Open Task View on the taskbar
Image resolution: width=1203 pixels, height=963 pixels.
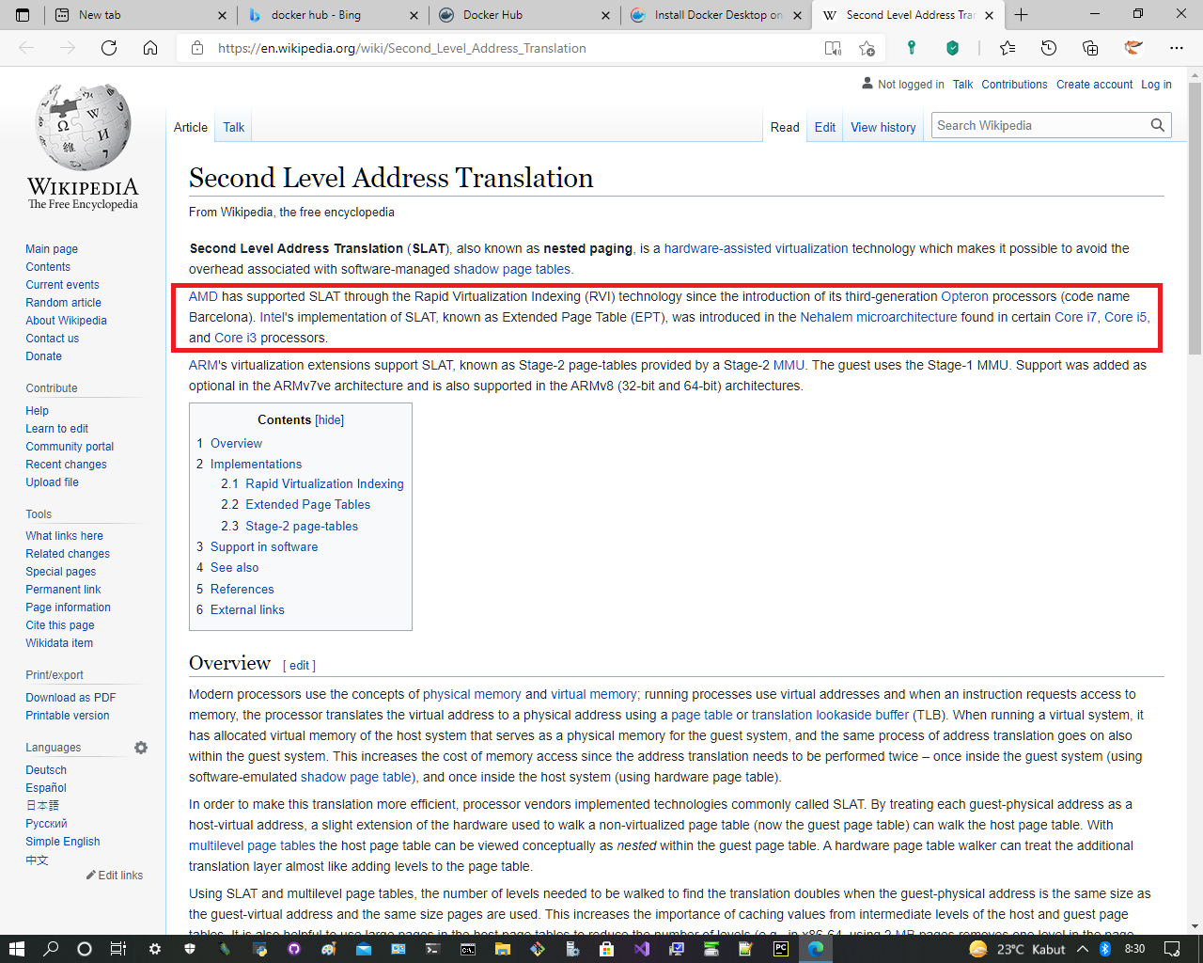click(x=117, y=949)
